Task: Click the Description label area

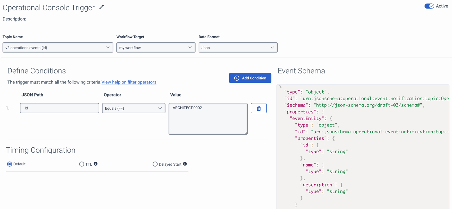Action: [14, 19]
